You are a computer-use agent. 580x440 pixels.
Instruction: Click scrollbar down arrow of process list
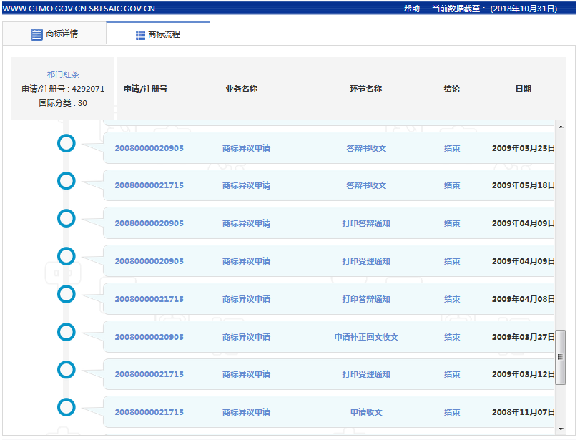click(561, 429)
